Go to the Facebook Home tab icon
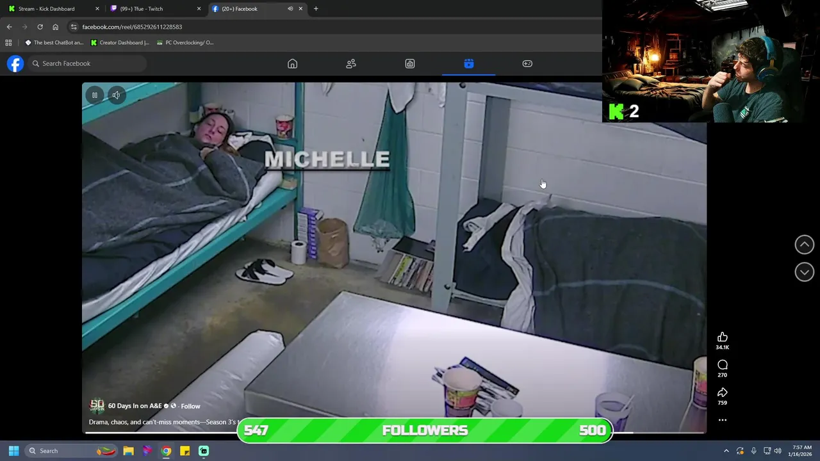This screenshot has height=461, width=820. point(292,63)
